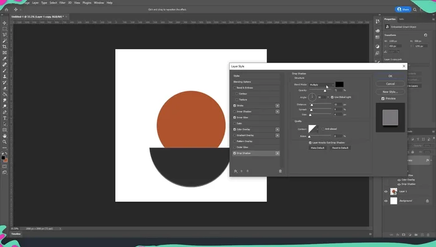
Task: Toggle the Inner Glow checkbox
Action: (235, 118)
